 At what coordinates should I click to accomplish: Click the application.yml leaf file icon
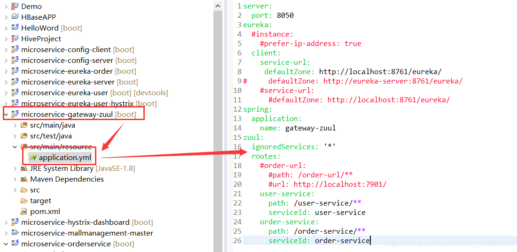coord(32,158)
